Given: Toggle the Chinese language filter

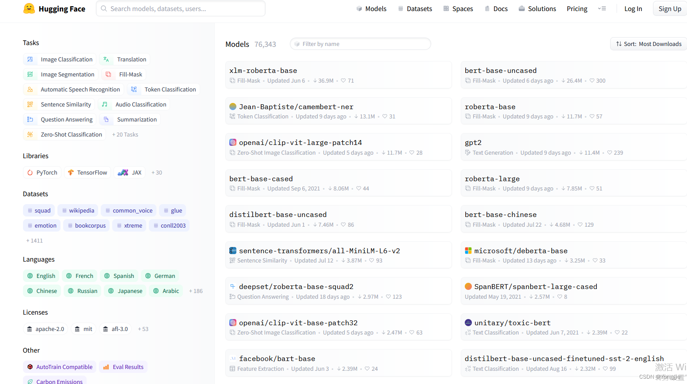Looking at the screenshot, I should coord(42,291).
